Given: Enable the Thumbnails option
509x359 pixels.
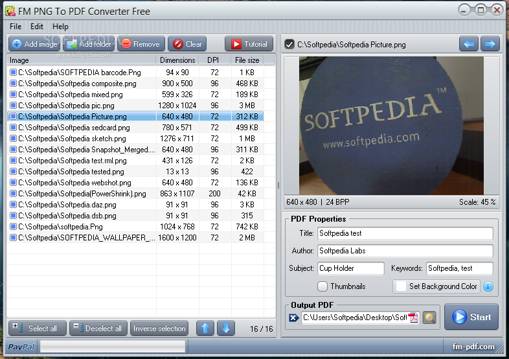Looking at the screenshot, I should (x=322, y=286).
